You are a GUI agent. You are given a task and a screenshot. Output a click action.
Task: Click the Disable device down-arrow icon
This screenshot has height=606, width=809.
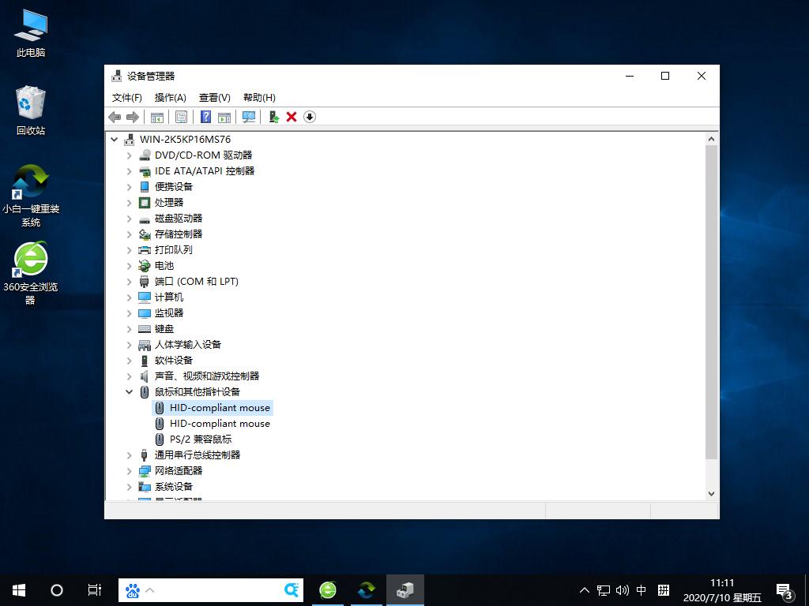(x=310, y=117)
